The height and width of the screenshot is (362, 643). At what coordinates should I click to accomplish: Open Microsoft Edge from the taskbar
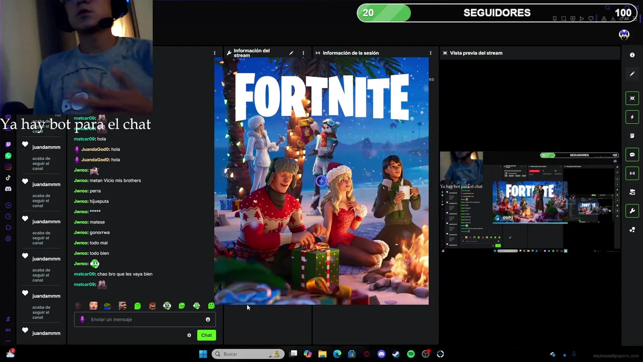point(337,354)
